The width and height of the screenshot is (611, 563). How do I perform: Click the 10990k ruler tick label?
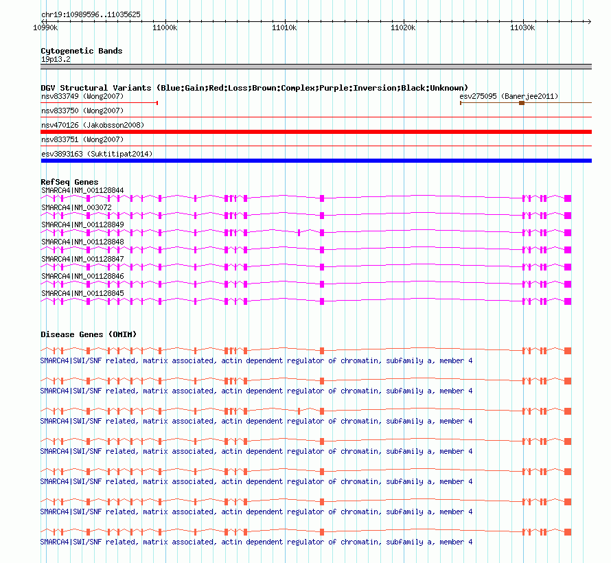pos(45,27)
